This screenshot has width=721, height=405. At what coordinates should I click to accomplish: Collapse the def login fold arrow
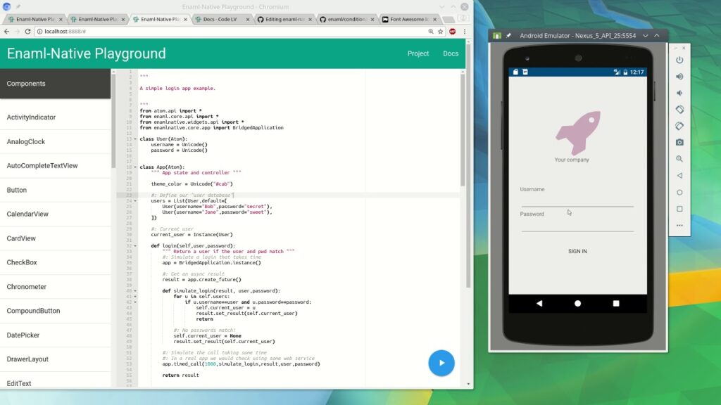135,245
